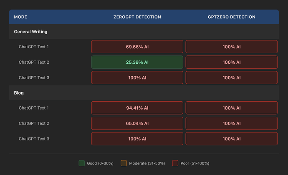This screenshot has width=288, height=175.
Task: Click the orange Moderate legend swatch
Action: click(x=124, y=163)
